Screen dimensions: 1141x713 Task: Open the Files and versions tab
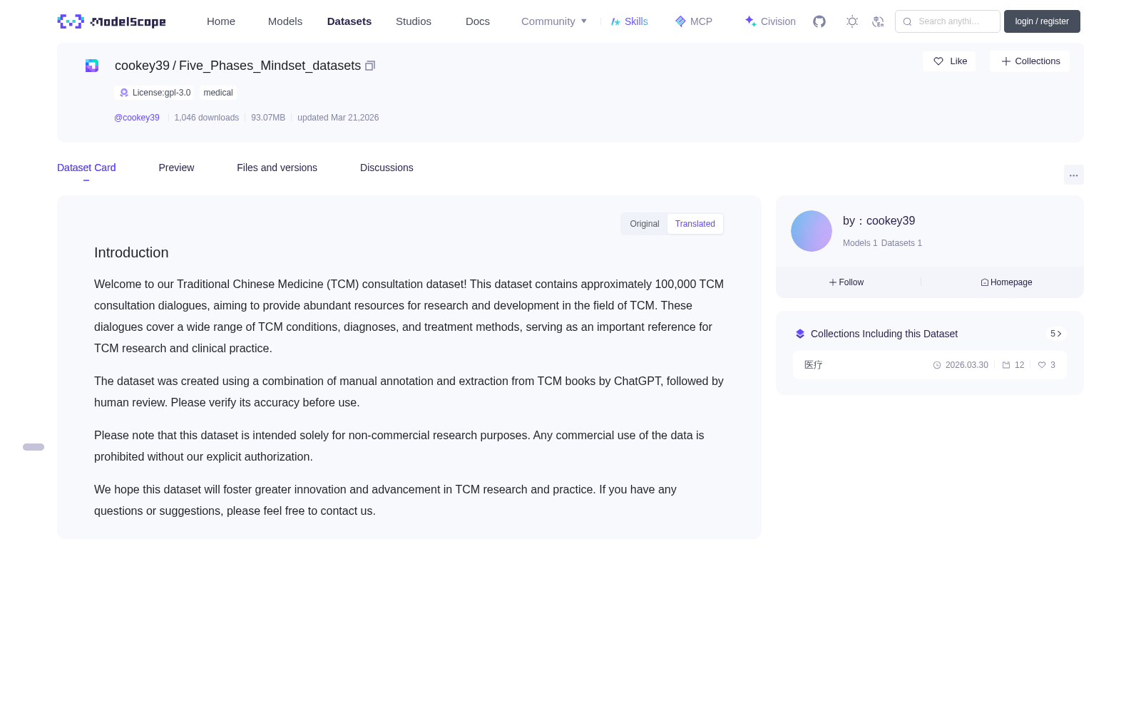[x=277, y=168]
